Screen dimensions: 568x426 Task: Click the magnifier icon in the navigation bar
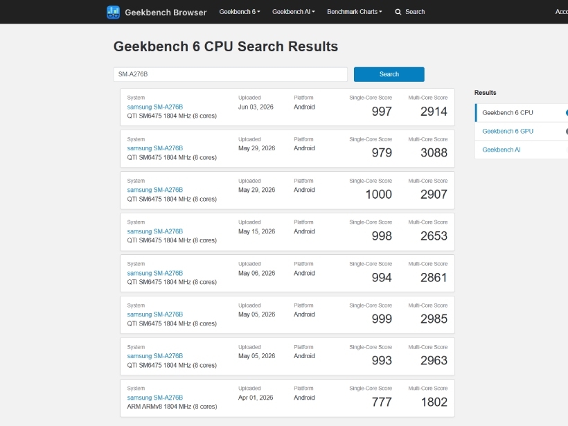click(x=398, y=12)
